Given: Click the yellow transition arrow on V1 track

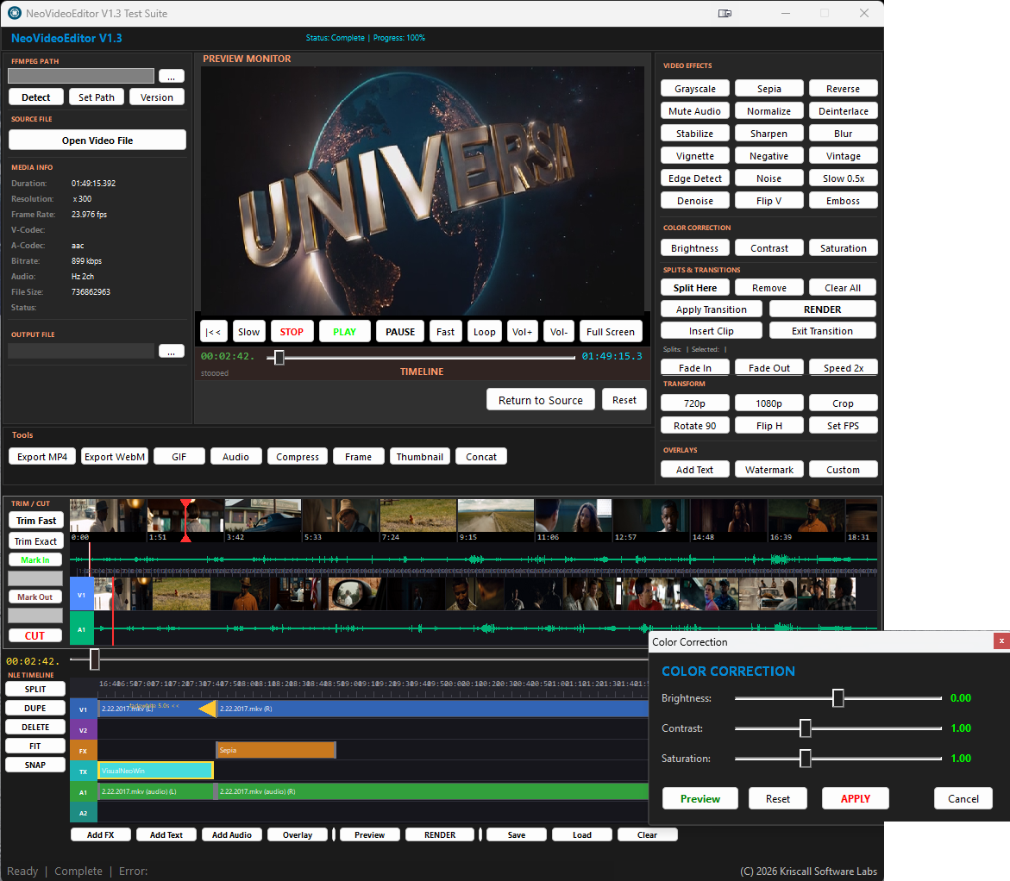Looking at the screenshot, I should (x=207, y=709).
